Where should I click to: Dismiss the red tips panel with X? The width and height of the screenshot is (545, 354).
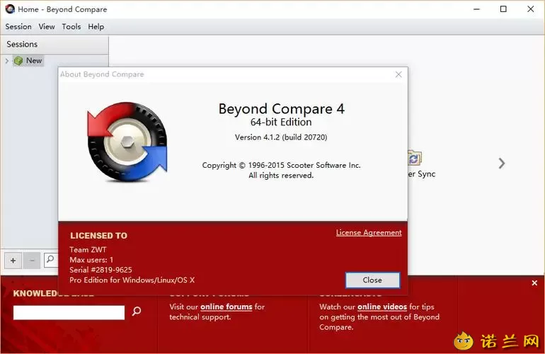pos(534,283)
